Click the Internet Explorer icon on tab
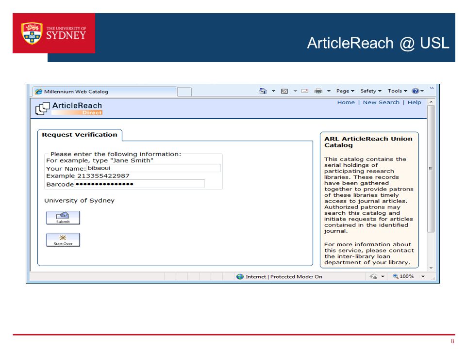 [x=39, y=92]
